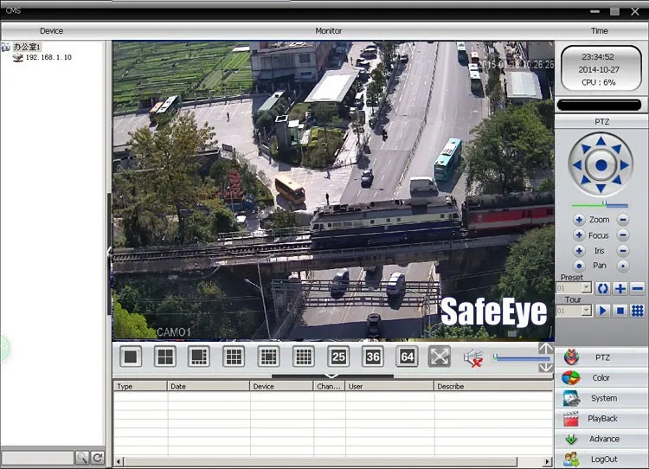Image resolution: width=649 pixels, height=469 pixels.
Task: Move camera up-left with PTZ arrow
Action: (x=585, y=149)
